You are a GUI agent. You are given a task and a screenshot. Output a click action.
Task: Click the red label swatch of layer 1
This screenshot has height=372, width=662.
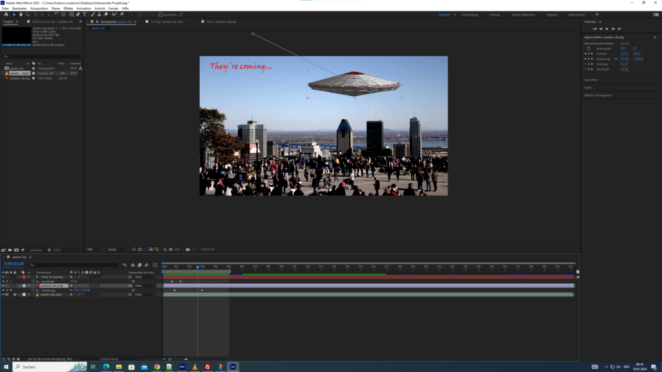25,276
